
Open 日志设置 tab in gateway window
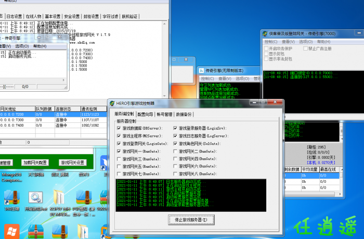pyautogui.click(x=14, y=16)
